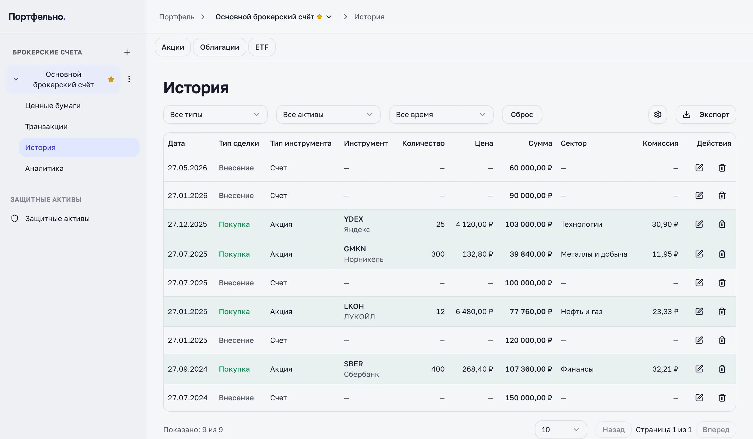This screenshot has width=753, height=439.
Task: Click the Экспорт button
Action: 705,114
